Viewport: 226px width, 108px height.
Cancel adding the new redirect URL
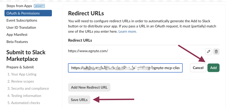(198, 68)
